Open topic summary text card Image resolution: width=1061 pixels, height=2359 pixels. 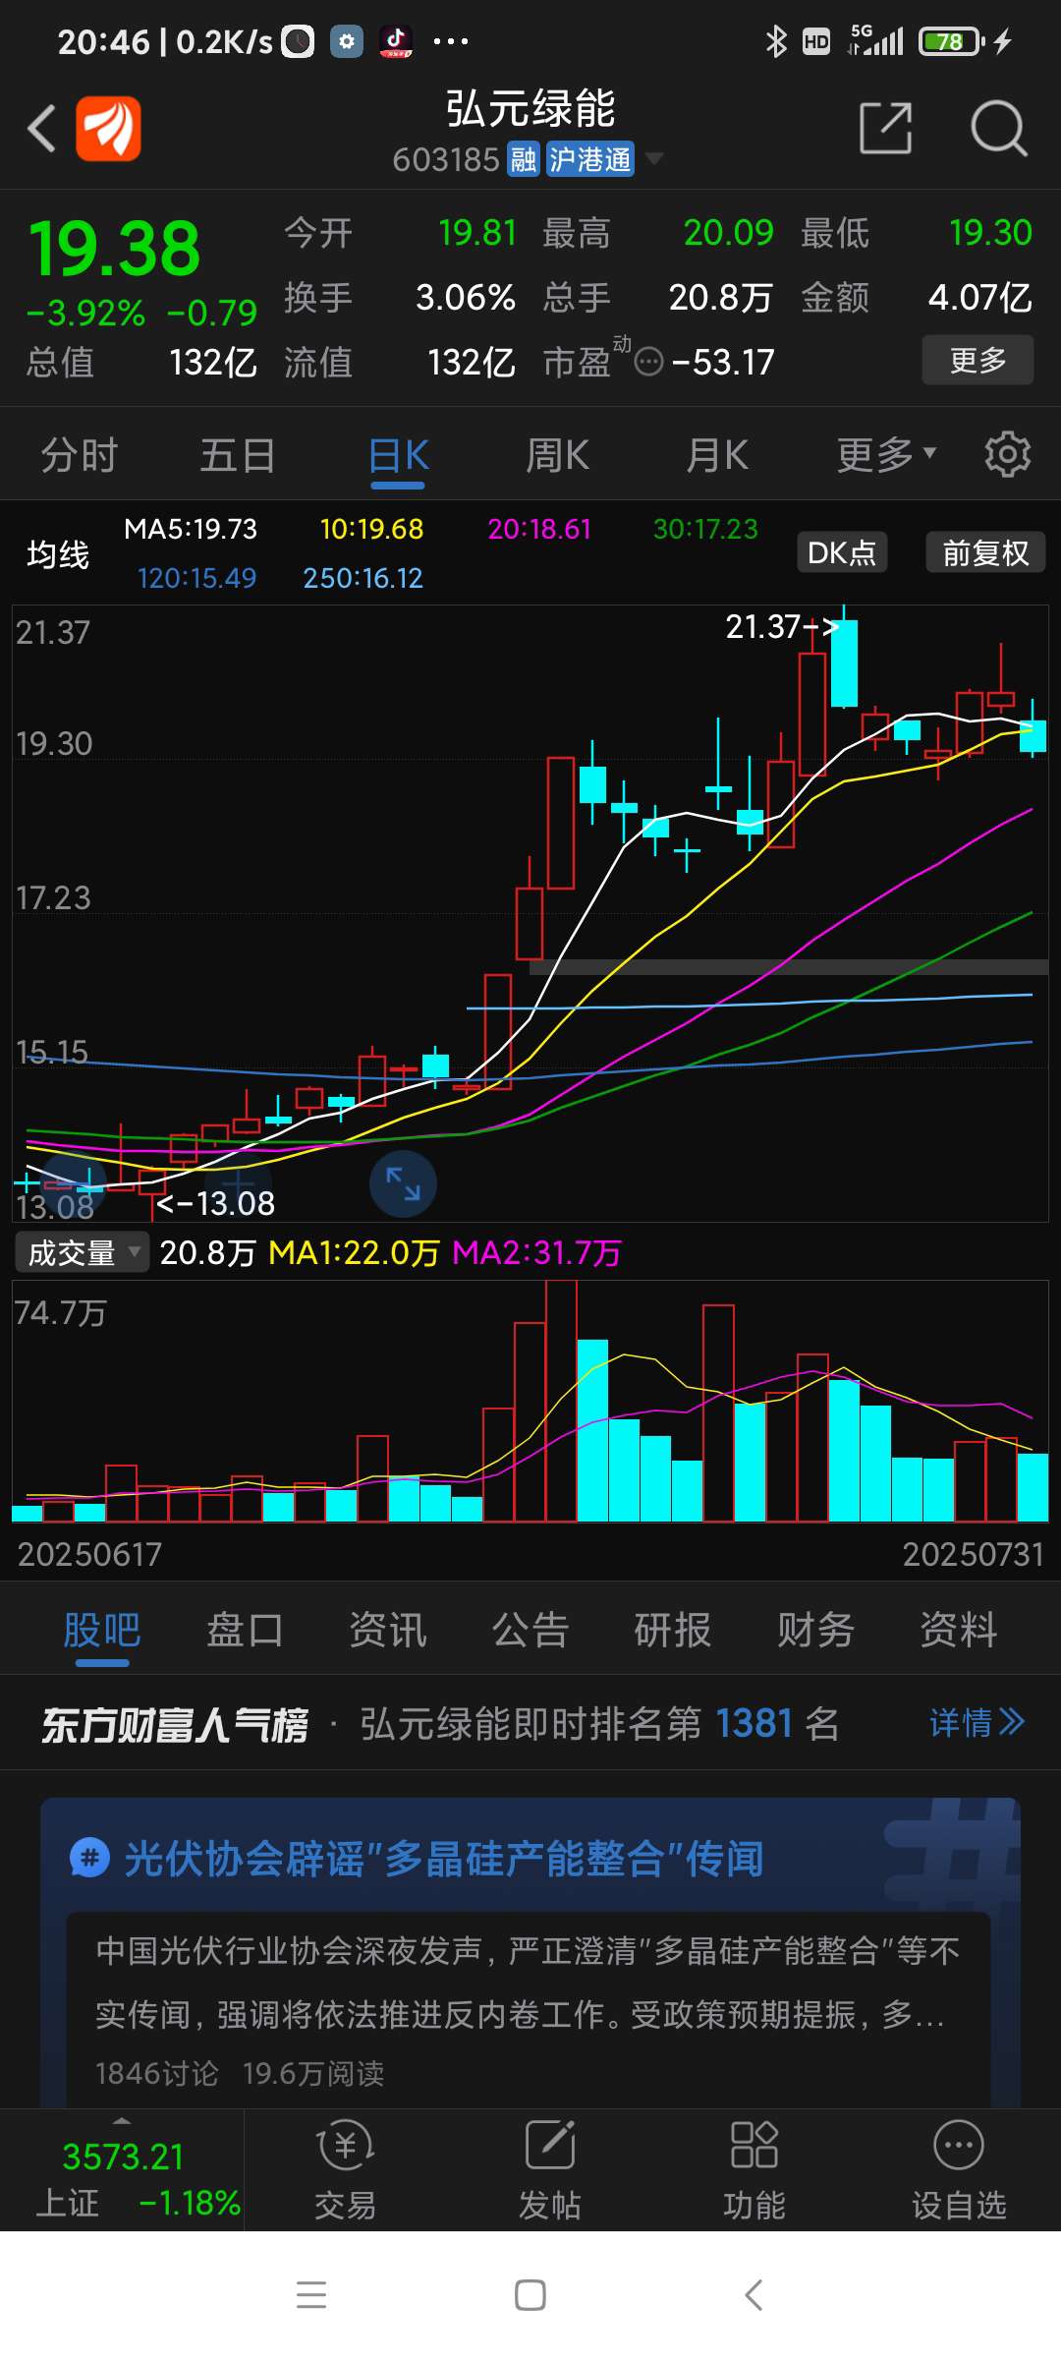coord(529,2009)
